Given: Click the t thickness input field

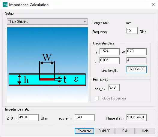Looking at the screenshot, I should click(109, 60).
